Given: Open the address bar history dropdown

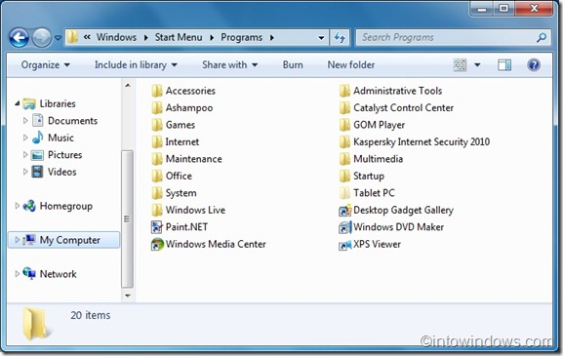Looking at the screenshot, I should point(321,38).
